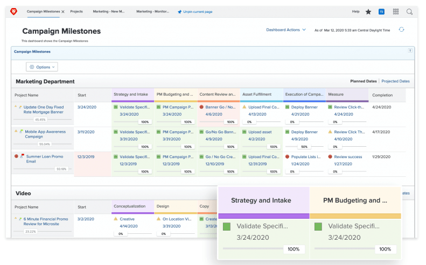Open the Options dropdown
Screen dimensions: 426x265
42,67
